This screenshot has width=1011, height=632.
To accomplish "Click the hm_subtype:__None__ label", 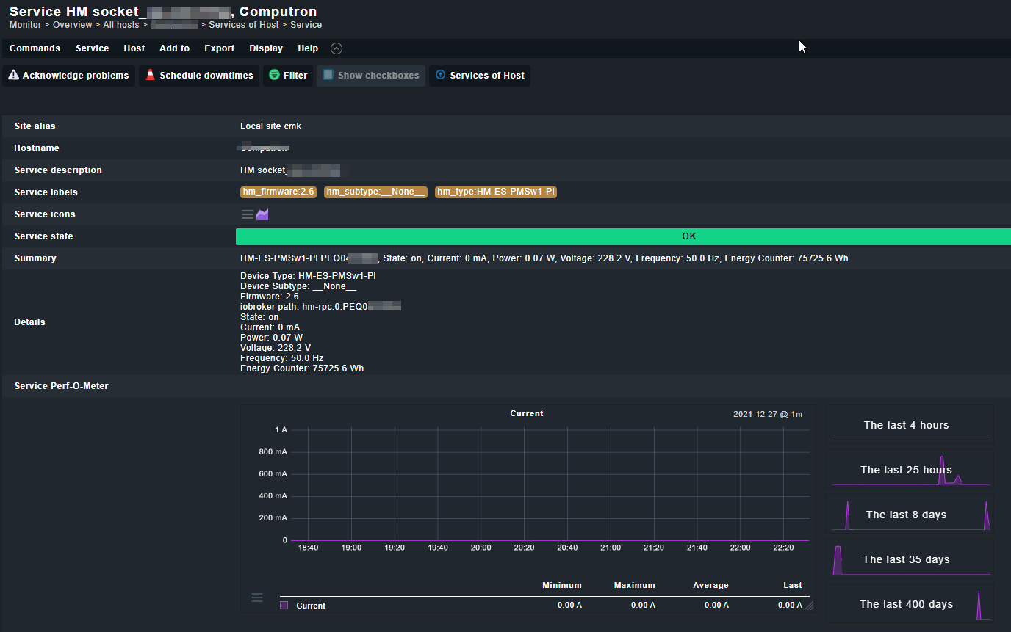I will [x=375, y=192].
